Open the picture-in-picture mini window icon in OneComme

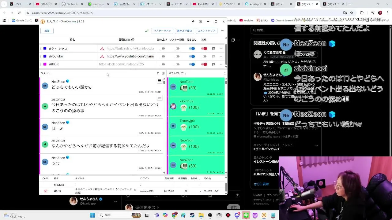[200, 21]
